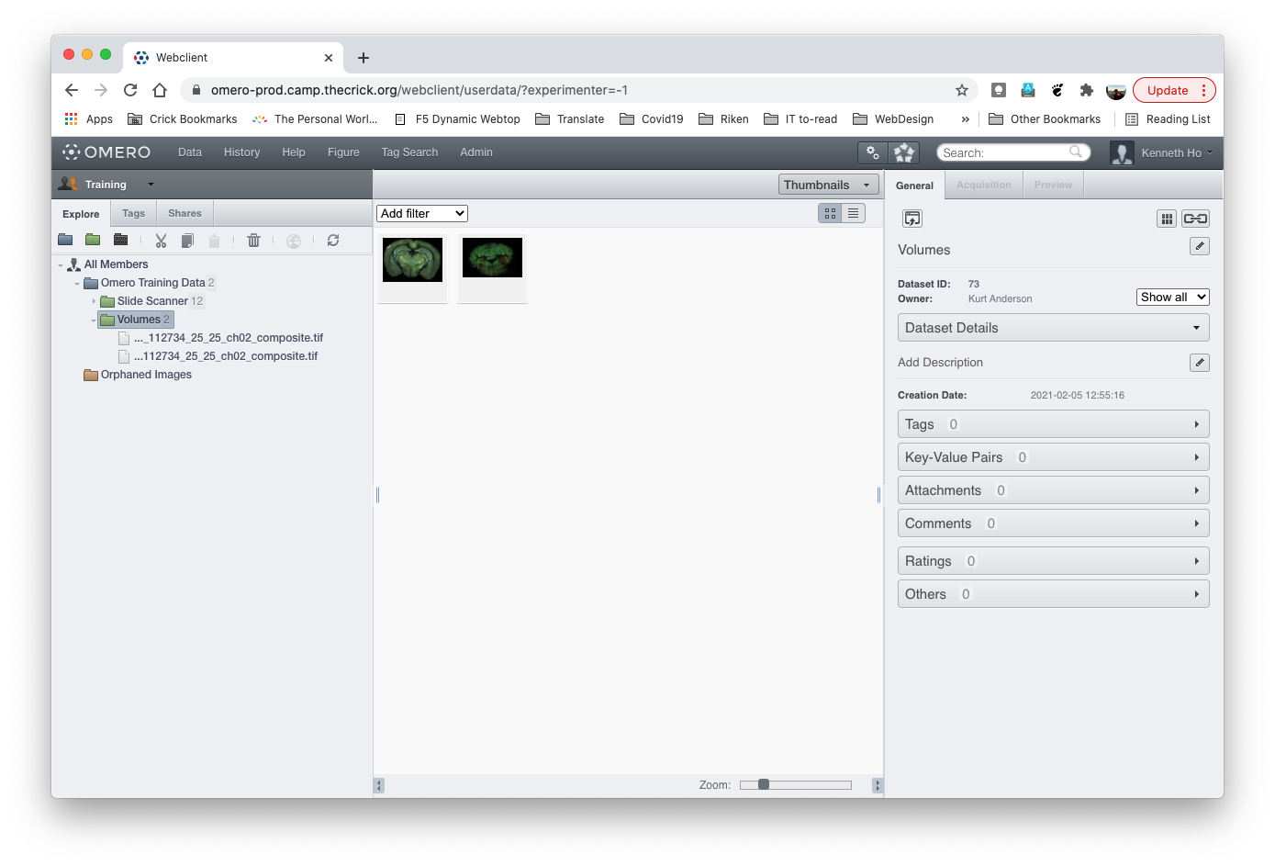This screenshot has height=866, width=1275.
Task: Click the owner name Kurt Anderson
Action: point(1000,298)
